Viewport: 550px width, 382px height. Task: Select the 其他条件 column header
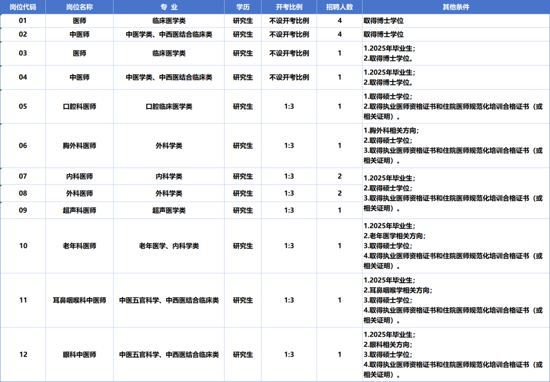click(456, 7)
